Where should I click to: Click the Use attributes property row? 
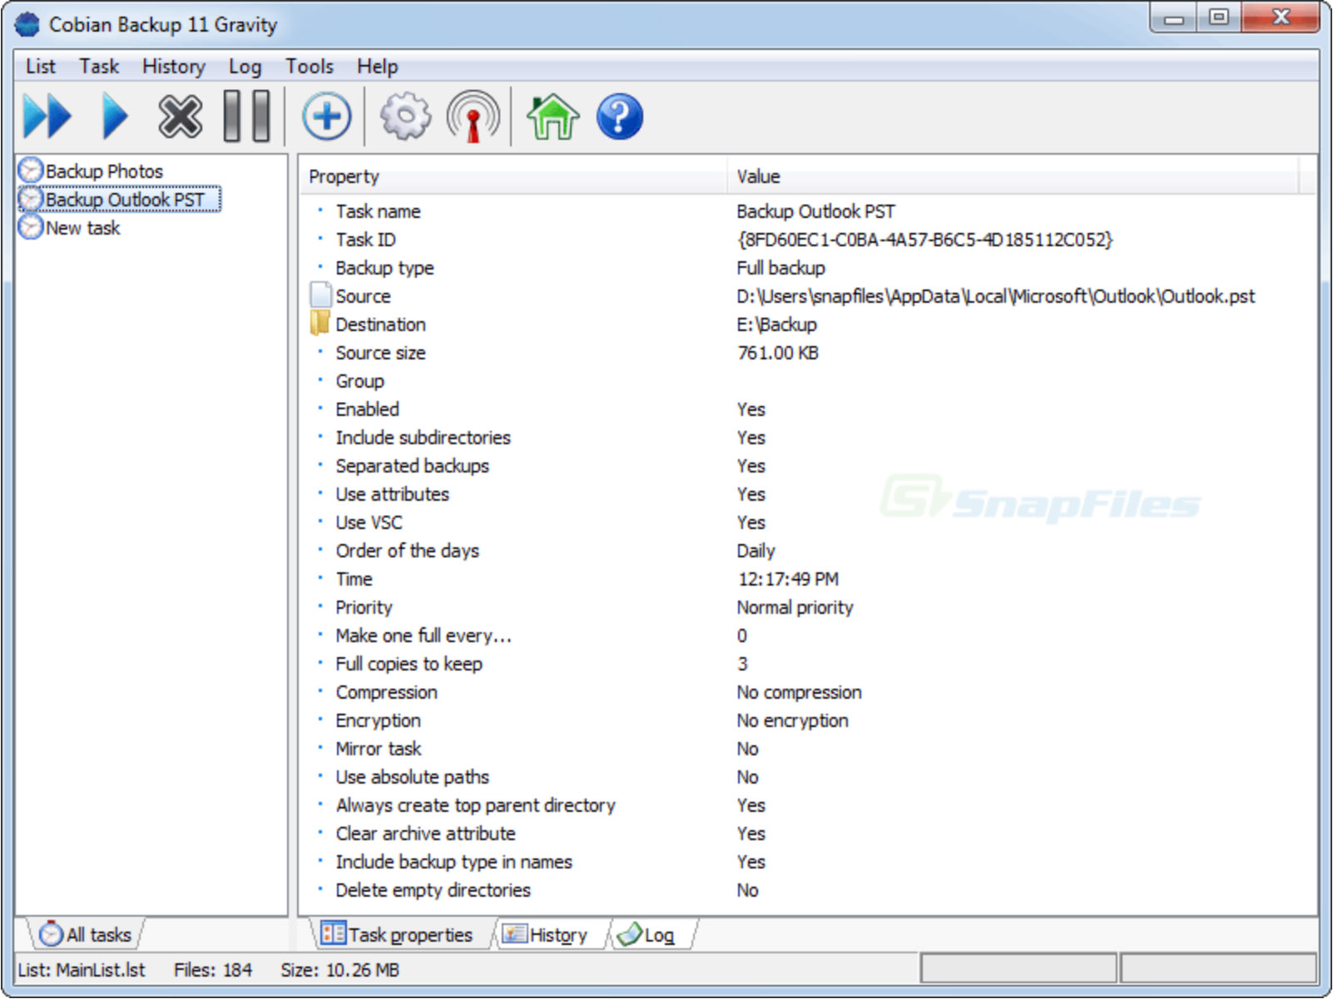click(x=392, y=494)
